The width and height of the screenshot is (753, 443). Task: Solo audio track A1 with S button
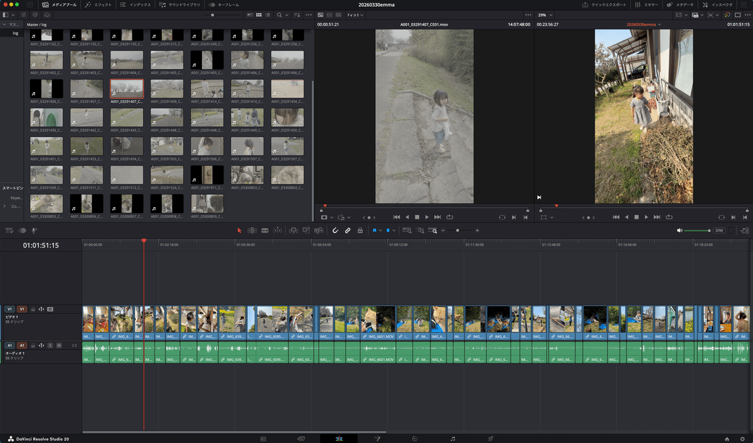point(50,345)
